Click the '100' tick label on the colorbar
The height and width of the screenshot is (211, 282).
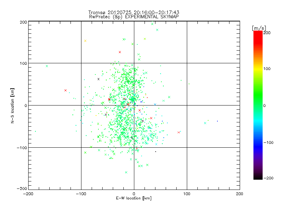coord(267,69)
